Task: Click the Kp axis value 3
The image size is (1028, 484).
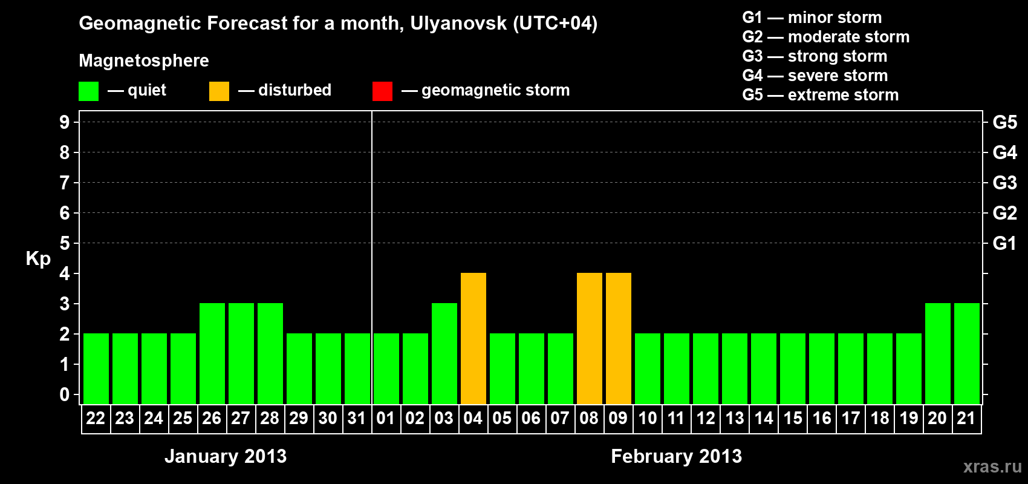Action: [65, 304]
